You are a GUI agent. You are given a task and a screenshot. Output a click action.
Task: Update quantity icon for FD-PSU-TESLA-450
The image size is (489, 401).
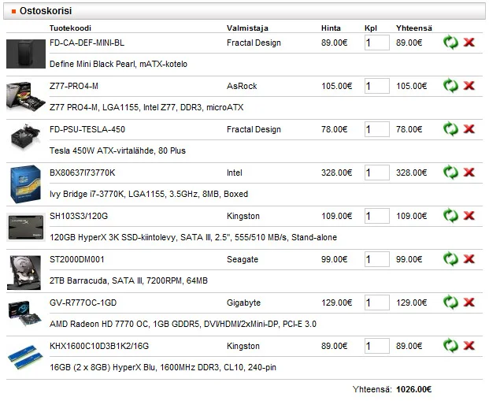450,129
